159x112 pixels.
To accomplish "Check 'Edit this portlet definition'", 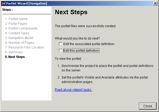I will click(60, 51).
